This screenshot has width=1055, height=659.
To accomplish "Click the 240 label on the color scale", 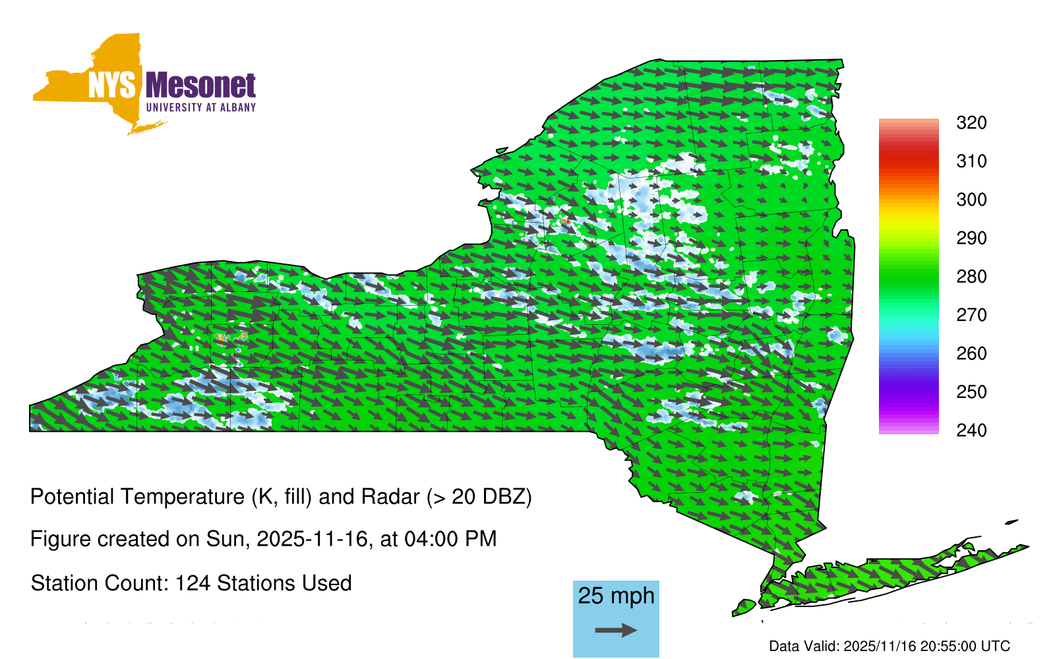I will point(971,430).
